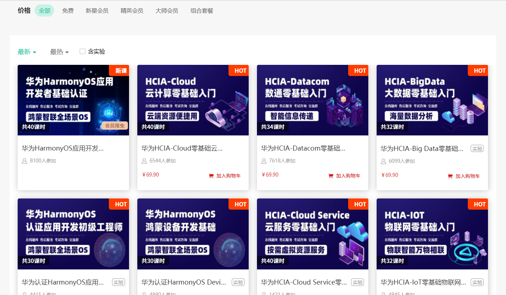Click the 实验 tag on HCIA-Big Data course

(x=477, y=148)
